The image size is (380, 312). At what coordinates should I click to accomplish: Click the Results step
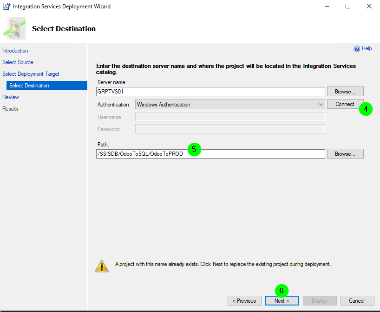[x=10, y=109]
